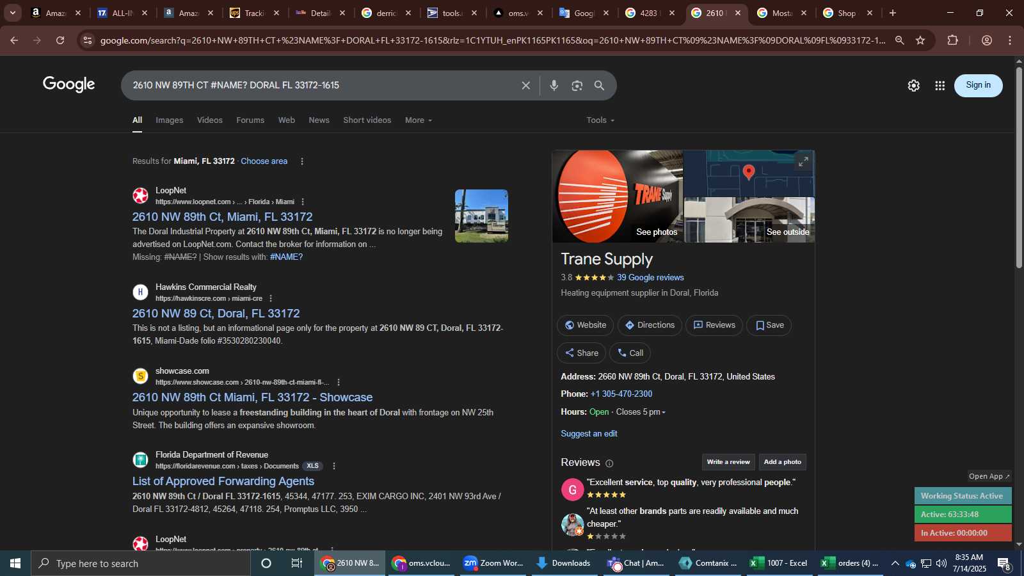This screenshot has height=576, width=1024.
Task: Get Directions to Trane Supply
Action: (x=650, y=325)
